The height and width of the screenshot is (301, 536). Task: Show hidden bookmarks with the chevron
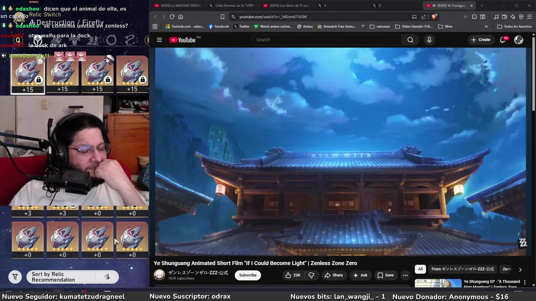click(x=486, y=26)
